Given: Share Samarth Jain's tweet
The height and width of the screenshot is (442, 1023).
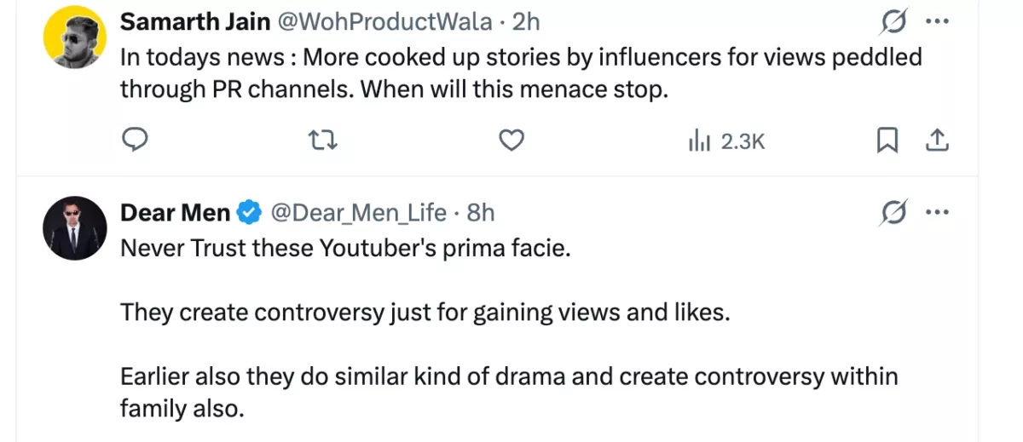Looking at the screenshot, I should (x=938, y=140).
